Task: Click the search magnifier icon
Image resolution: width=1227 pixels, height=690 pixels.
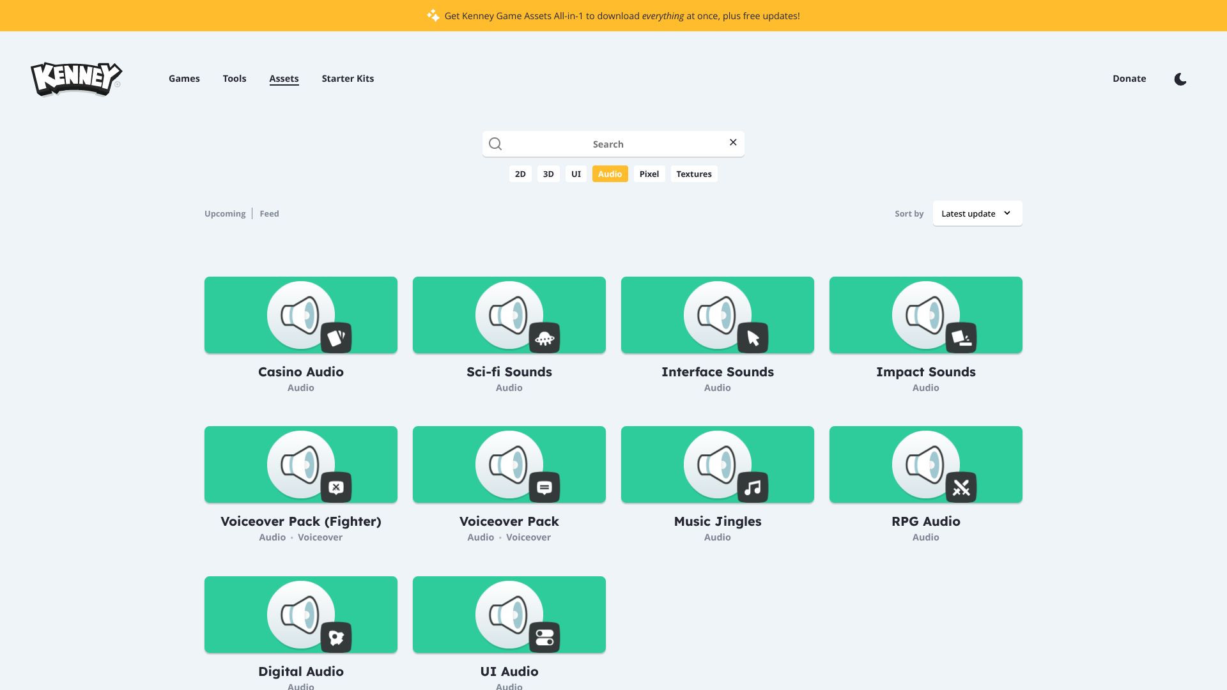Action: pyautogui.click(x=495, y=144)
